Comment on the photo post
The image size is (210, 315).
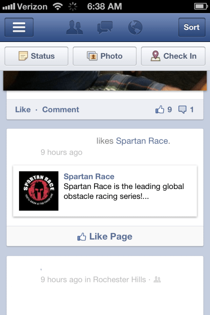click(x=61, y=109)
